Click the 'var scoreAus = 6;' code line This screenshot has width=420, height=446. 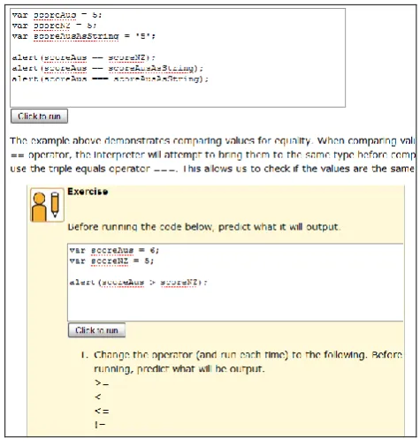(x=114, y=250)
